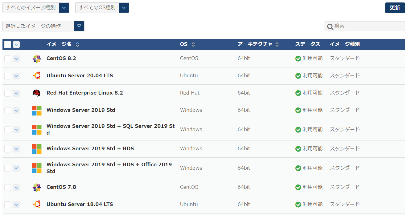Open the 選択したイメージの操作 dropdown
The image size is (411, 215).
(x=79, y=26)
